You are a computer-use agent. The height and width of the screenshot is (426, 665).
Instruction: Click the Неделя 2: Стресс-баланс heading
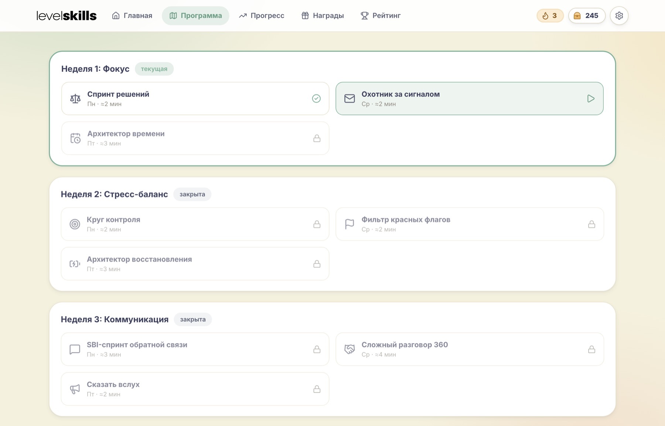tap(115, 194)
